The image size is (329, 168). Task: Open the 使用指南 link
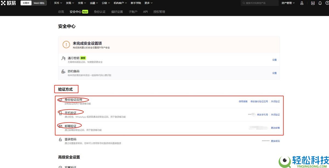pos(243,101)
